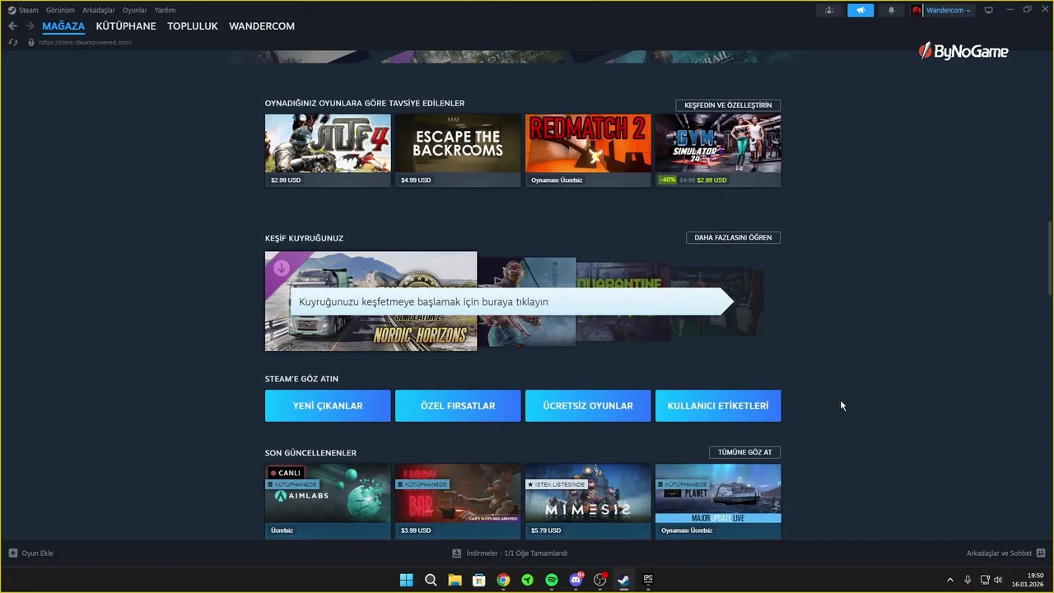Viewport: 1054px width, 593px height.
Task: Click the KULLANICI ETİKETLERİ button
Action: [718, 406]
